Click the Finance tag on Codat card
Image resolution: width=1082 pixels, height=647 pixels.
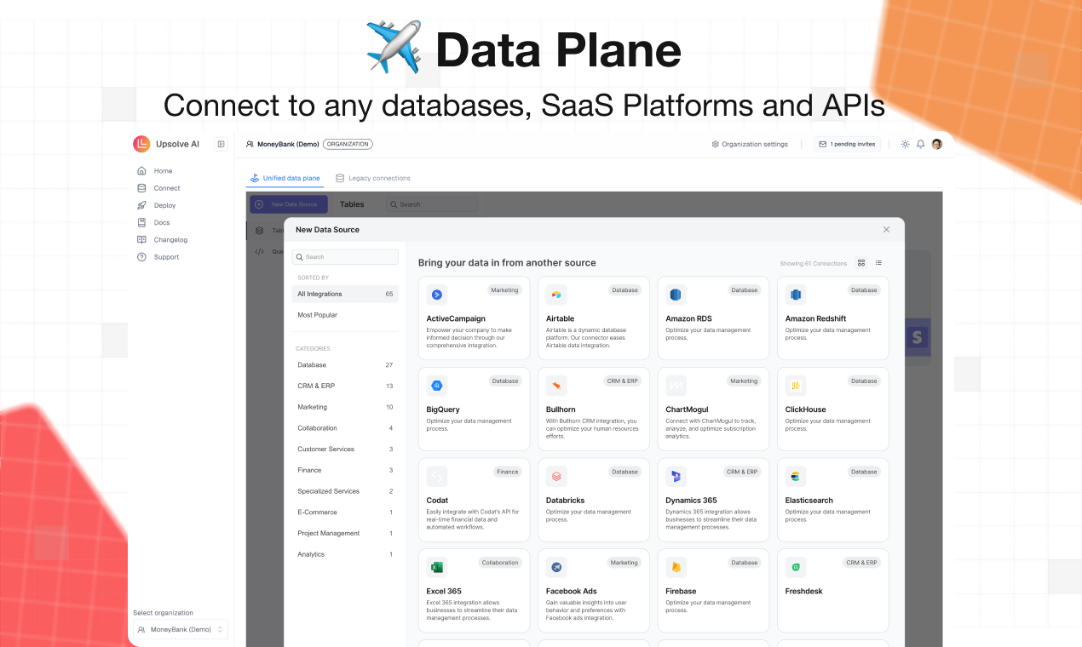pyautogui.click(x=508, y=472)
